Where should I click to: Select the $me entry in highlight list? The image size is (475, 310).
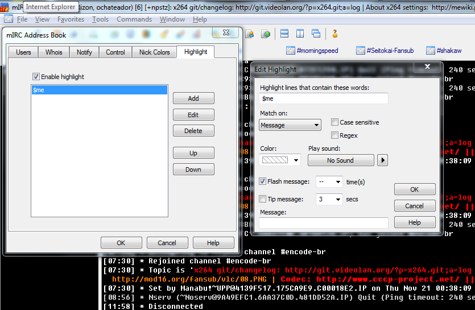(x=100, y=90)
